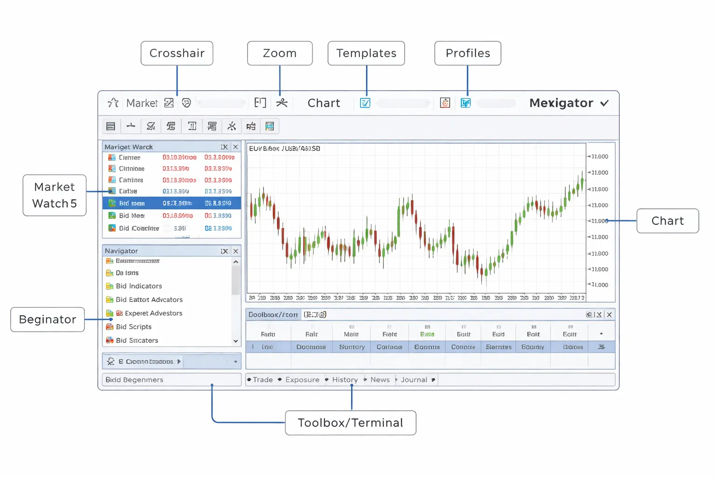Select the Zoom tool icon
Screen dimensions: 715x477
[x=282, y=103]
